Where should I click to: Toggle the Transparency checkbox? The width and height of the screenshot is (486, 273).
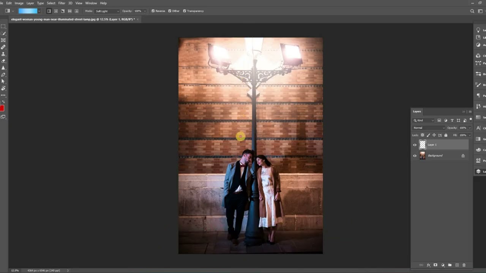[185, 11]
